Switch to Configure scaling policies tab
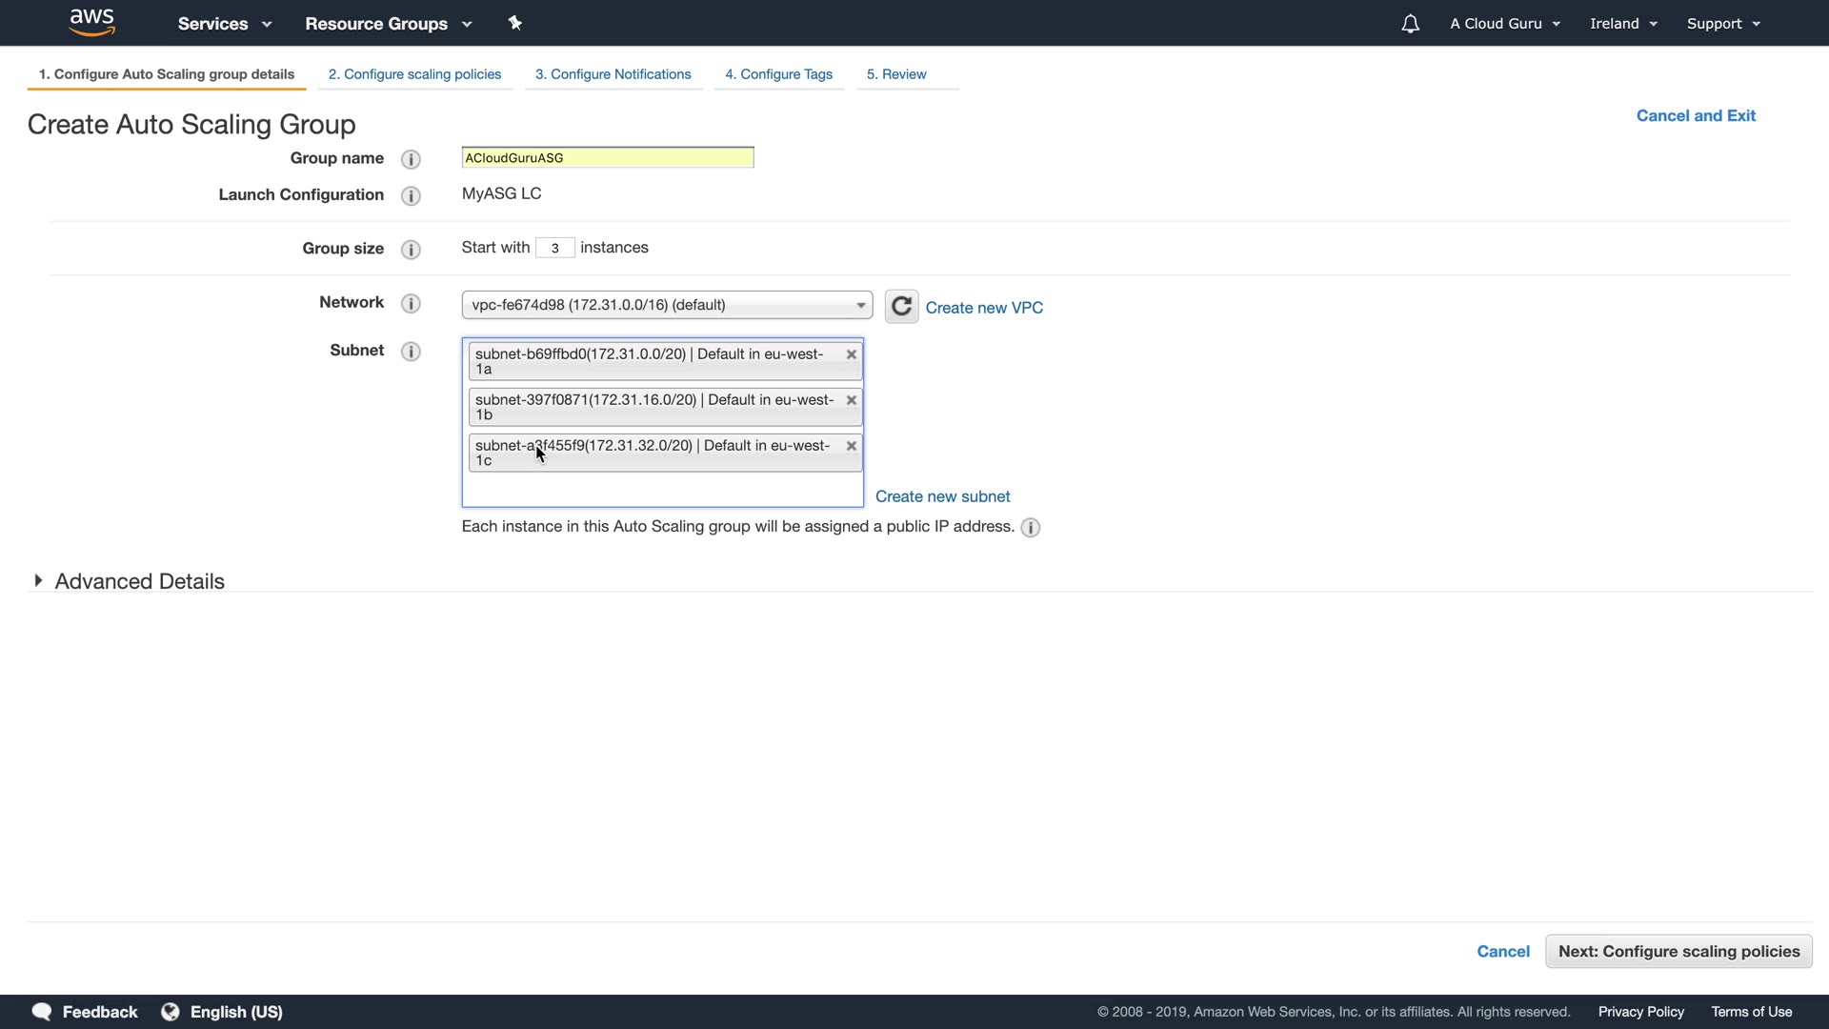 [414, 74]
